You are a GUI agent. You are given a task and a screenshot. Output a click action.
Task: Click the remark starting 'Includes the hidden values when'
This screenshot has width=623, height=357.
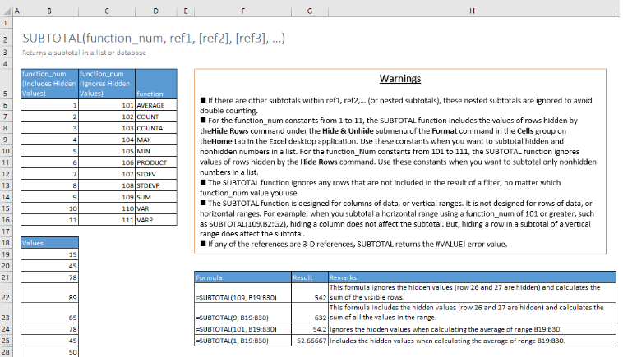[x=473, y=341]
